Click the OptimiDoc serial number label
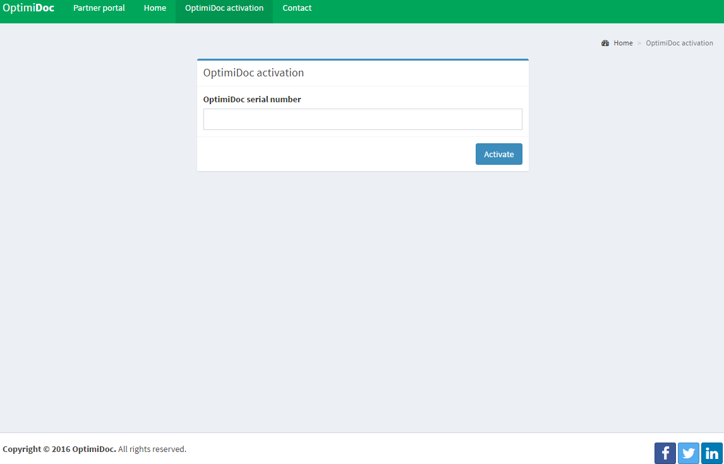 point(252,99)
